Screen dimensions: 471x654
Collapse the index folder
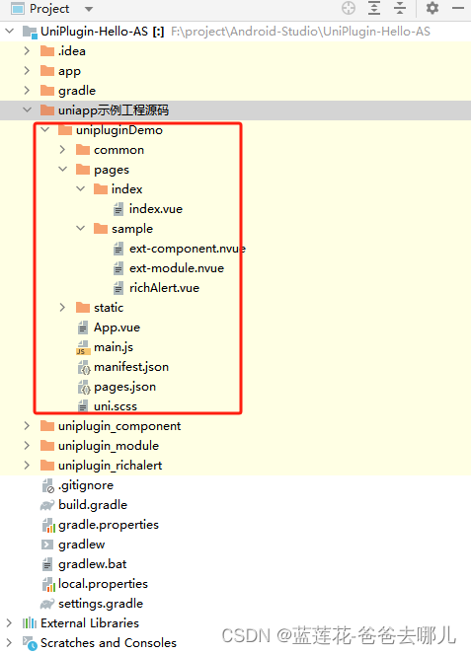[x=81, y=189]
